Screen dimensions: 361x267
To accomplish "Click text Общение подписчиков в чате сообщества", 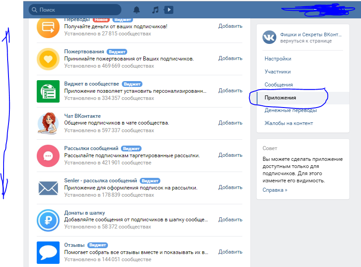I will pyautogui.click(x=116, y=123).
